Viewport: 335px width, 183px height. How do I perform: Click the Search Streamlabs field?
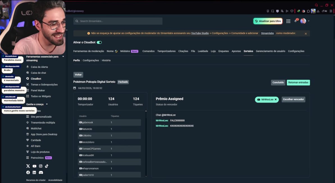point(118,21)
